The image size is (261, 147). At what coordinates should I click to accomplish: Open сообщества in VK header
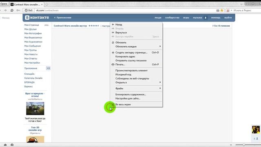tap(172, 18)
